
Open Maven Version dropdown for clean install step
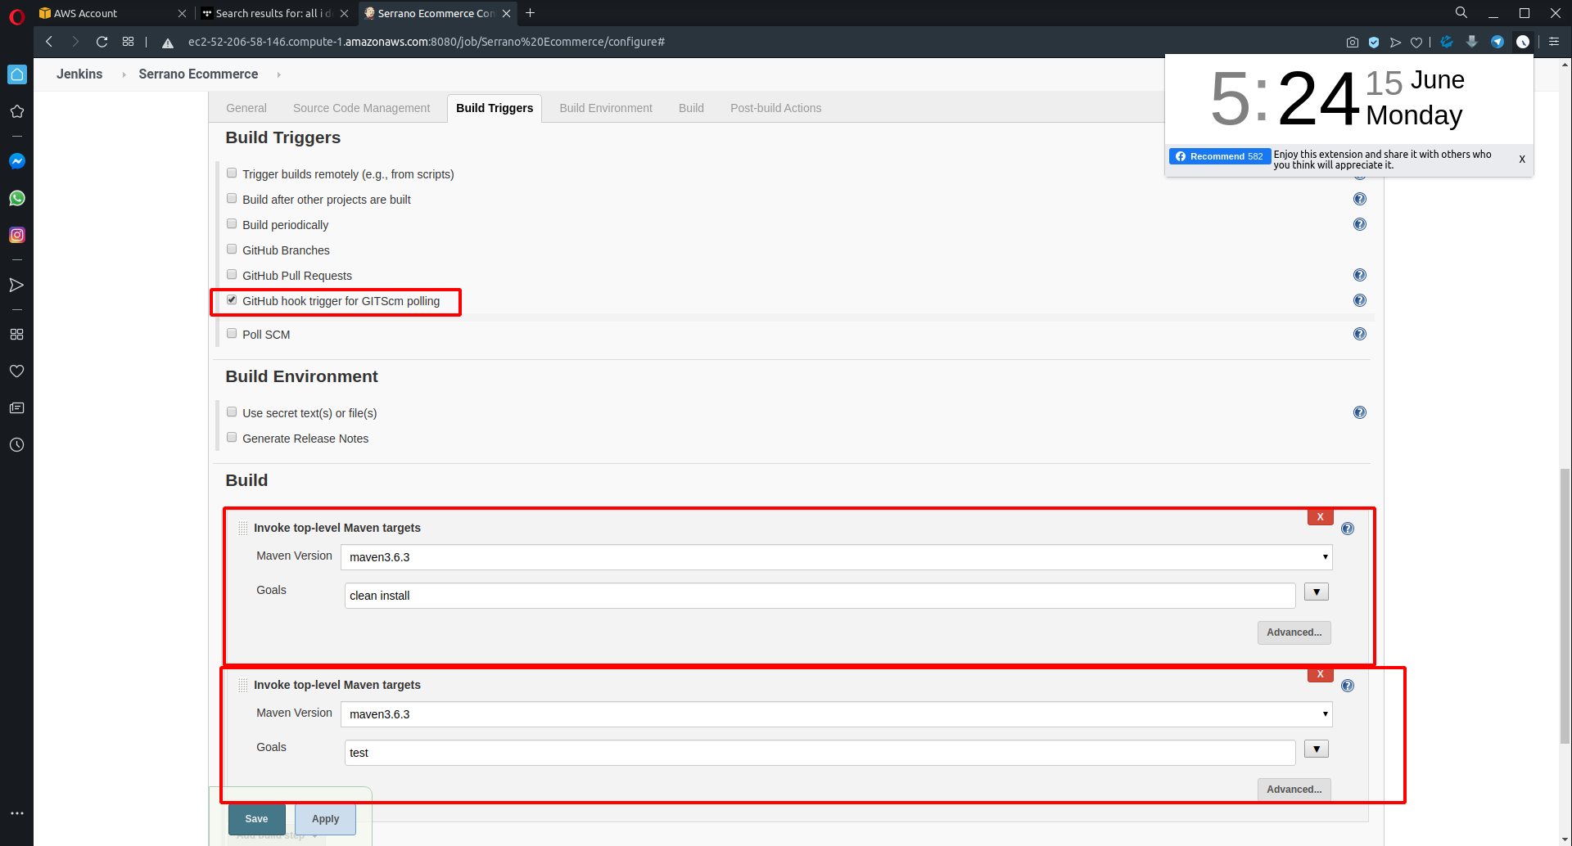(x=836, y=557)
